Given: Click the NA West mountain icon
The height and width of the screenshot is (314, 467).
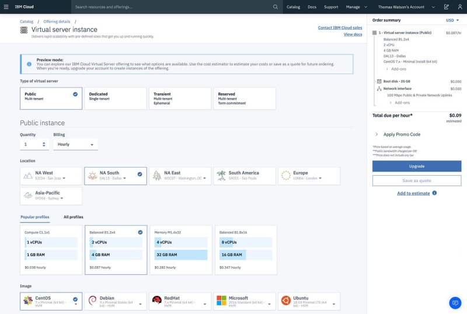Looking at the screenshot, I should 28,176.
